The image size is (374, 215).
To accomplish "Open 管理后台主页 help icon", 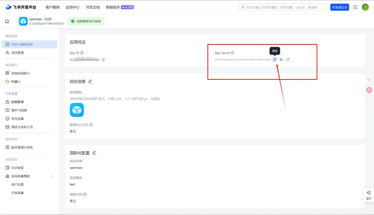I will click(x=91, y=125).
